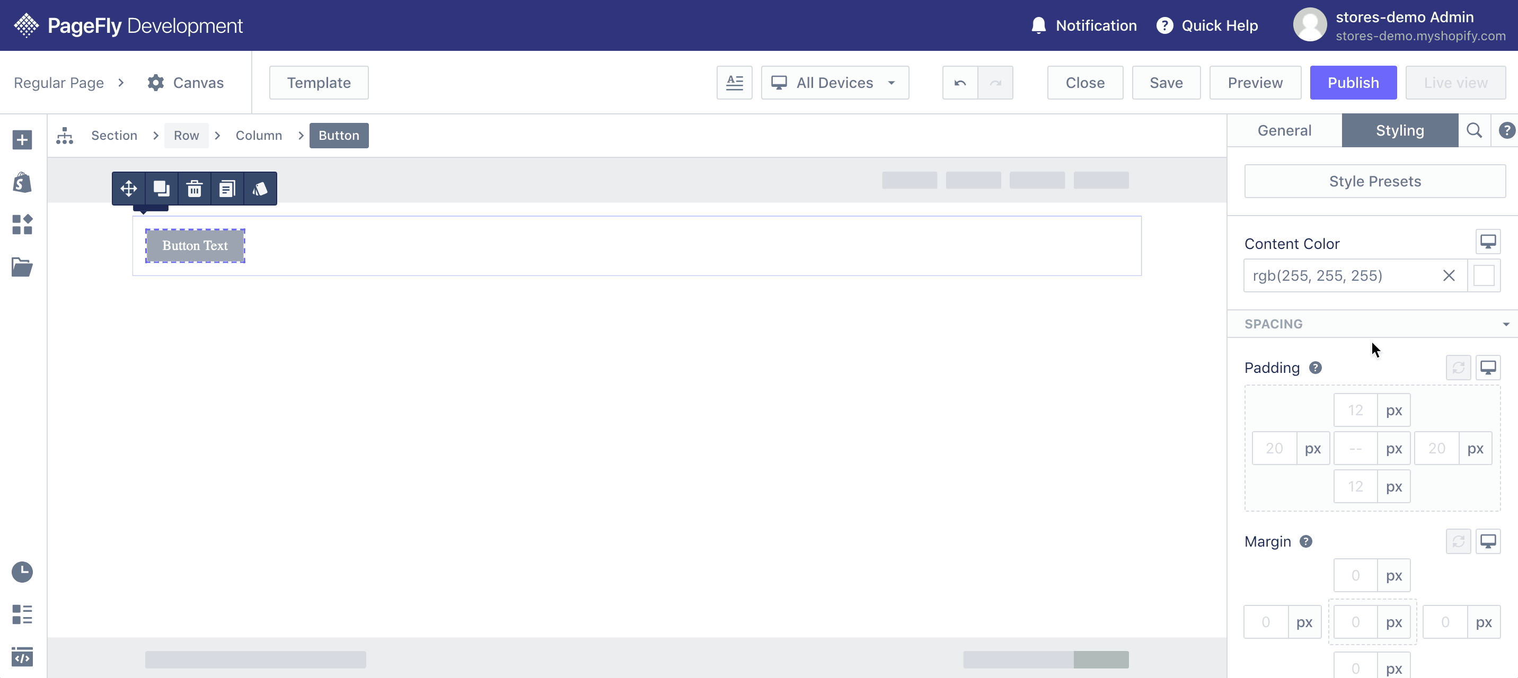Open the third-party elements blocks icon
The height and width of the screenshot is (678, 1518).
(22, 225)
